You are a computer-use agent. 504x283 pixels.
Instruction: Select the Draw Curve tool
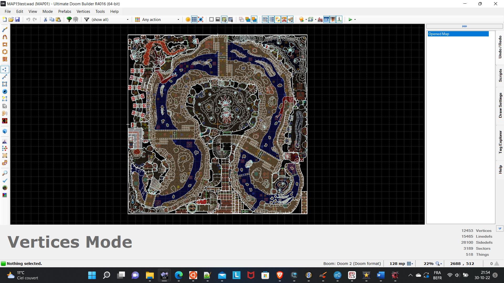tap(5, 37)
